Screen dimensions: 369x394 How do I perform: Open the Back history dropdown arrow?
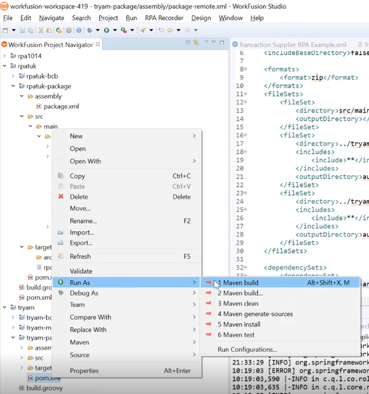(178, 30)
